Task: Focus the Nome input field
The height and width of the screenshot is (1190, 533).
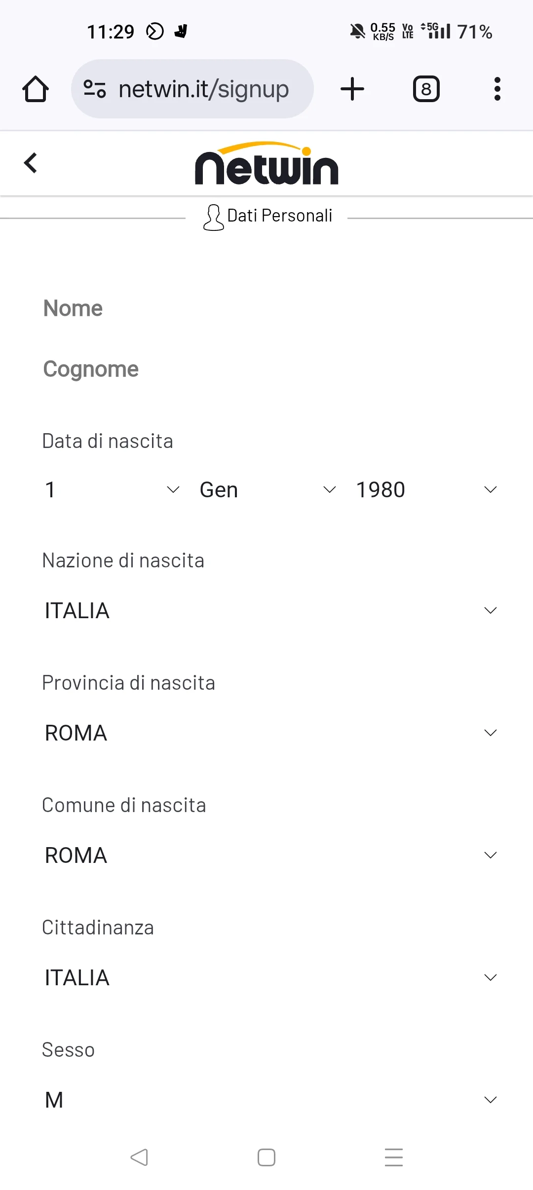Action: click(x=270, y=308)
